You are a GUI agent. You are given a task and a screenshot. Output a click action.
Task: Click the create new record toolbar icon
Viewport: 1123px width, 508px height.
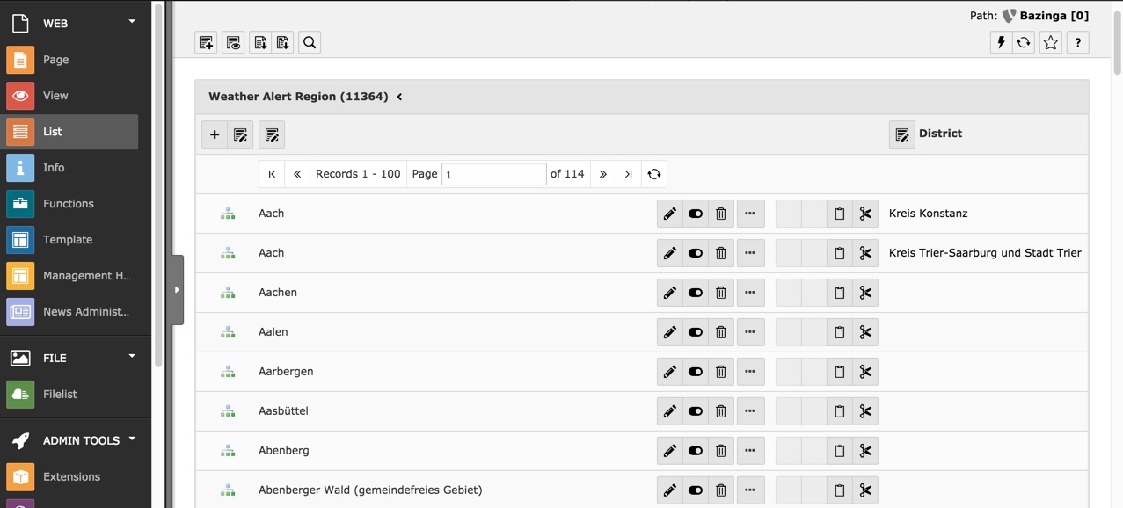pyautogui.click(x=206, y=42)
